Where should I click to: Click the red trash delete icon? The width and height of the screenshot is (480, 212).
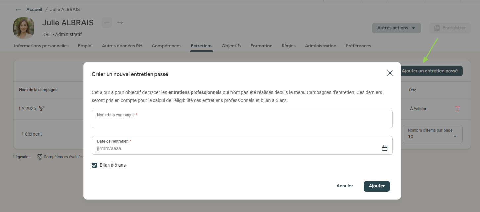tap(458, 109)
